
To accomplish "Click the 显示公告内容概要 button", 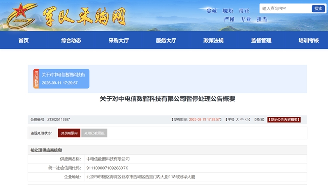I will [284, 120].
